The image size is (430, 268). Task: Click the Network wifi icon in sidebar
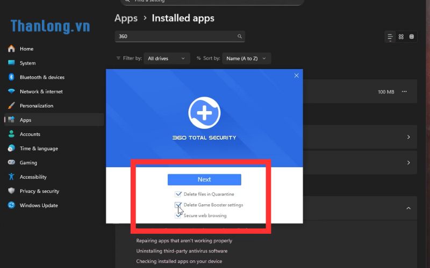pos(11,91)
